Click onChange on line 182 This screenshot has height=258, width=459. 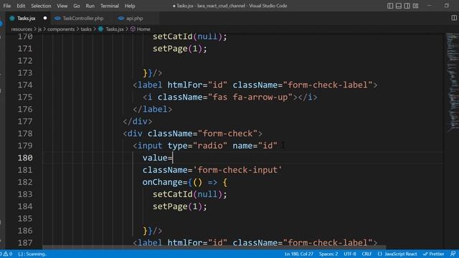pos(162,182)
